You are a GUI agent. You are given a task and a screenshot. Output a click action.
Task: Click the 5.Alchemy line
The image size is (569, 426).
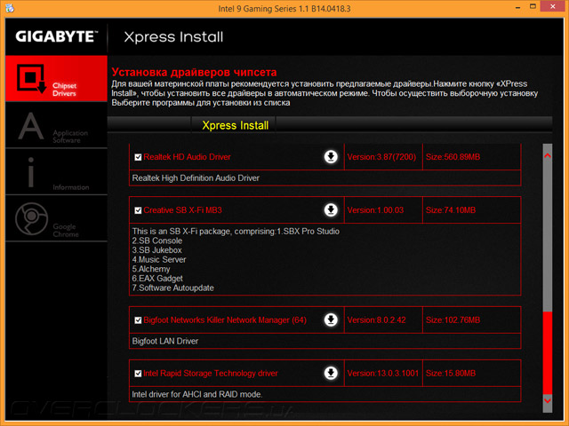pyautogui.click(x=151, y=269)
